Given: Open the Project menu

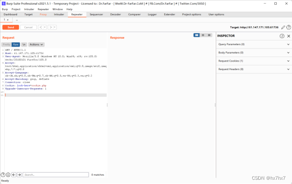Looking at the screenshot, I should pos(16,9).
